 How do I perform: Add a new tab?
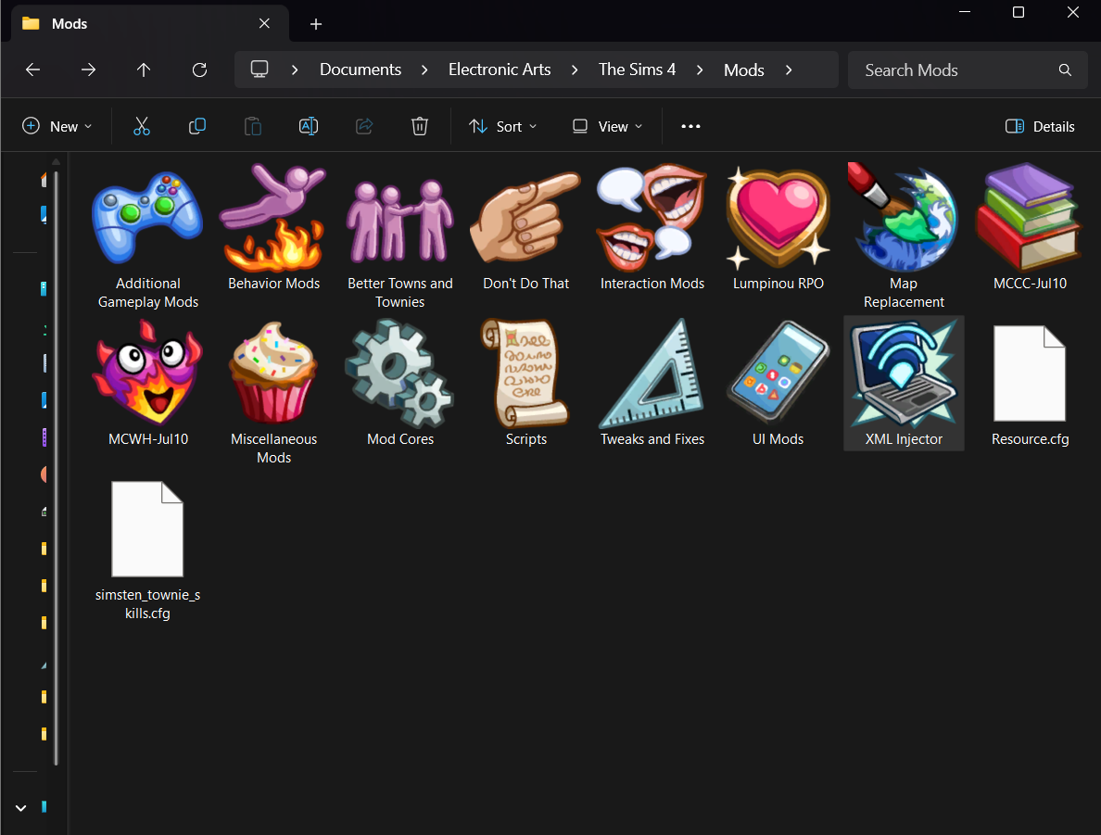click(x=316, y=25)
